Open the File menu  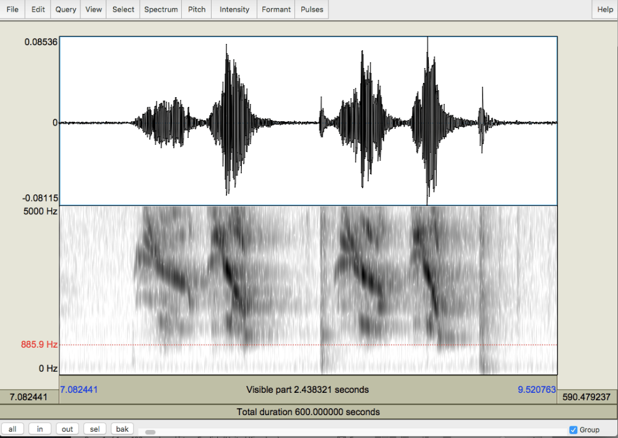[x=12, y=9]
